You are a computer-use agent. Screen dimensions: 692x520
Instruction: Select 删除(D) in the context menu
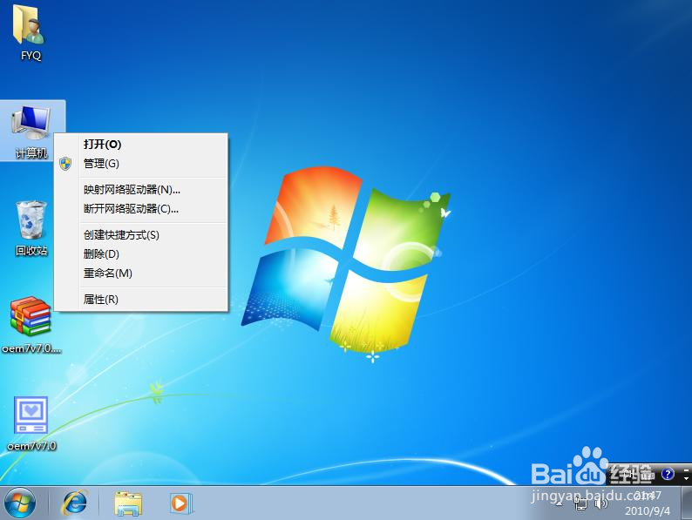click(x=140, y=254)
